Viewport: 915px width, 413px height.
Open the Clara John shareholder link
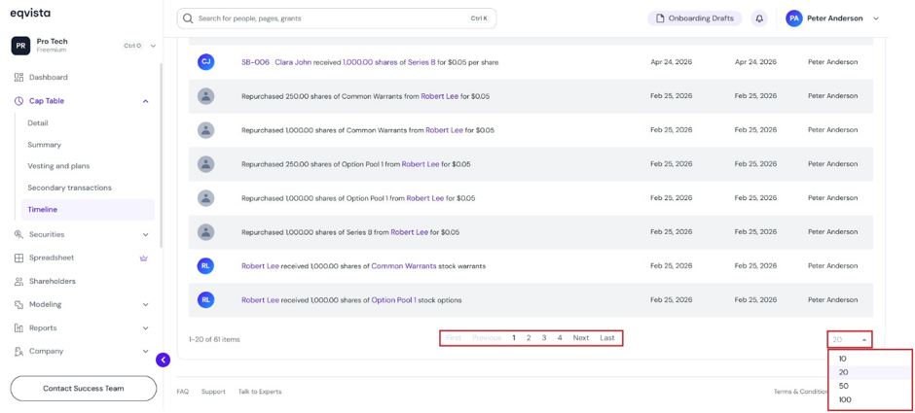[293, 62]
